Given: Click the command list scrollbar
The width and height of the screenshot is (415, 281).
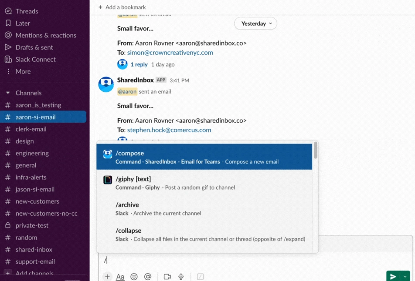Looking at the screenshot, I should 315,151.
